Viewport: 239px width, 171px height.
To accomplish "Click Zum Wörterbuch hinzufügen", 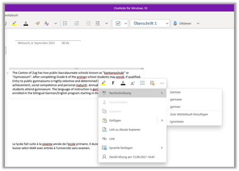I will pyautogui.click(x=189, y=114).
